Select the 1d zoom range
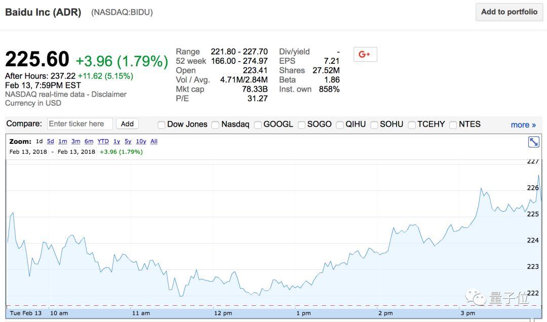Screen dimensions: 547x322 [x=39, y=141]
